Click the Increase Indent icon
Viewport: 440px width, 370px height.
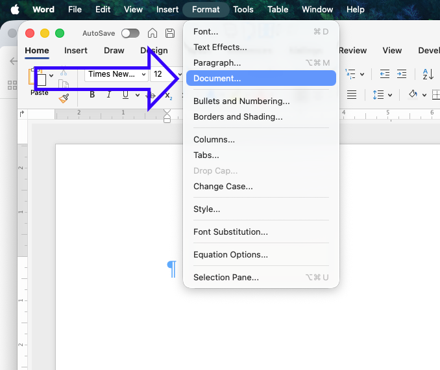click(x=402, y=74)
